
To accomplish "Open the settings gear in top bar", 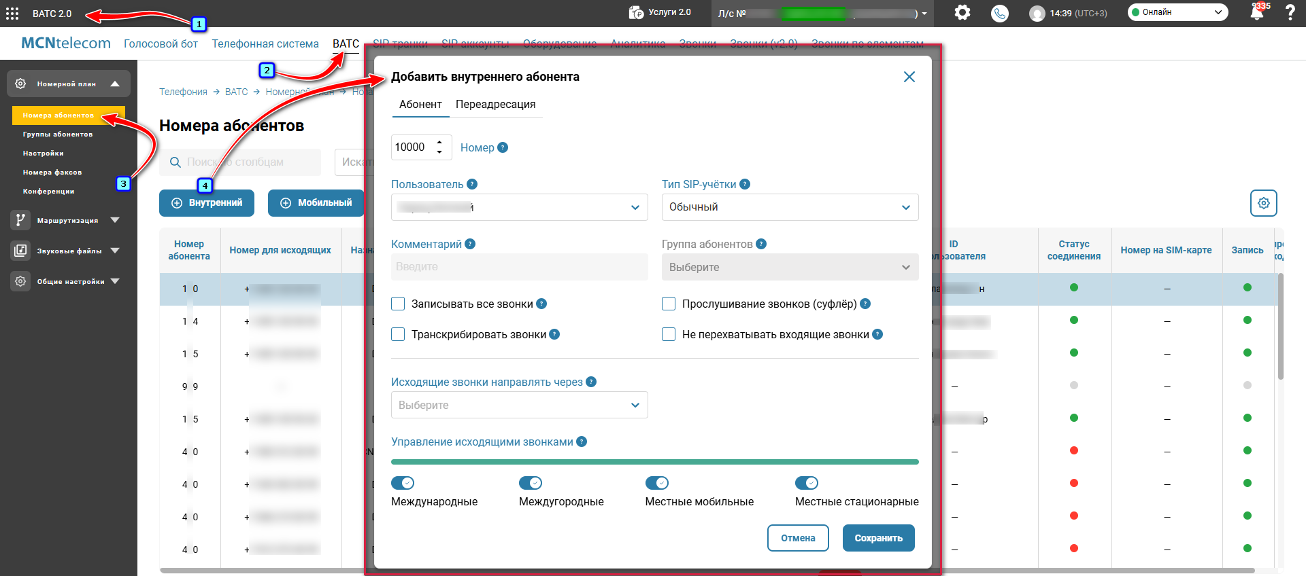I will tap(962, 12).
